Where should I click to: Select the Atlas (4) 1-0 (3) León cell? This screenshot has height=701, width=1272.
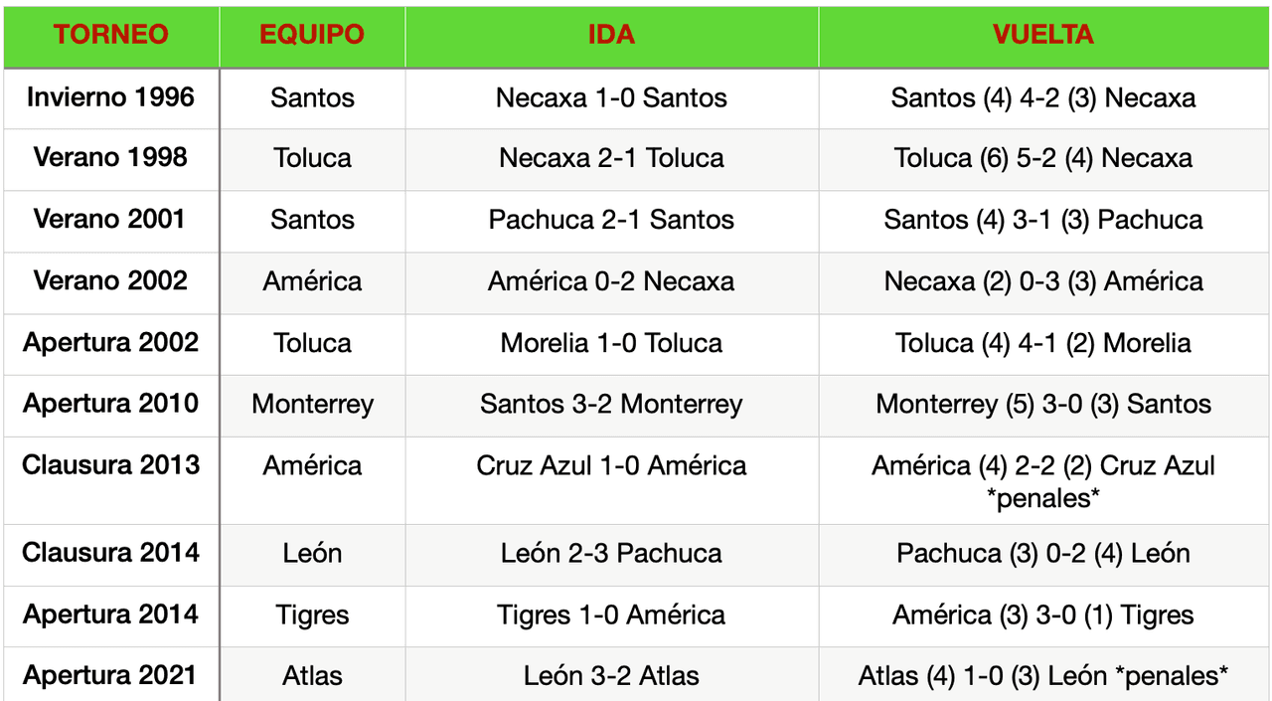pos(1043,676)
